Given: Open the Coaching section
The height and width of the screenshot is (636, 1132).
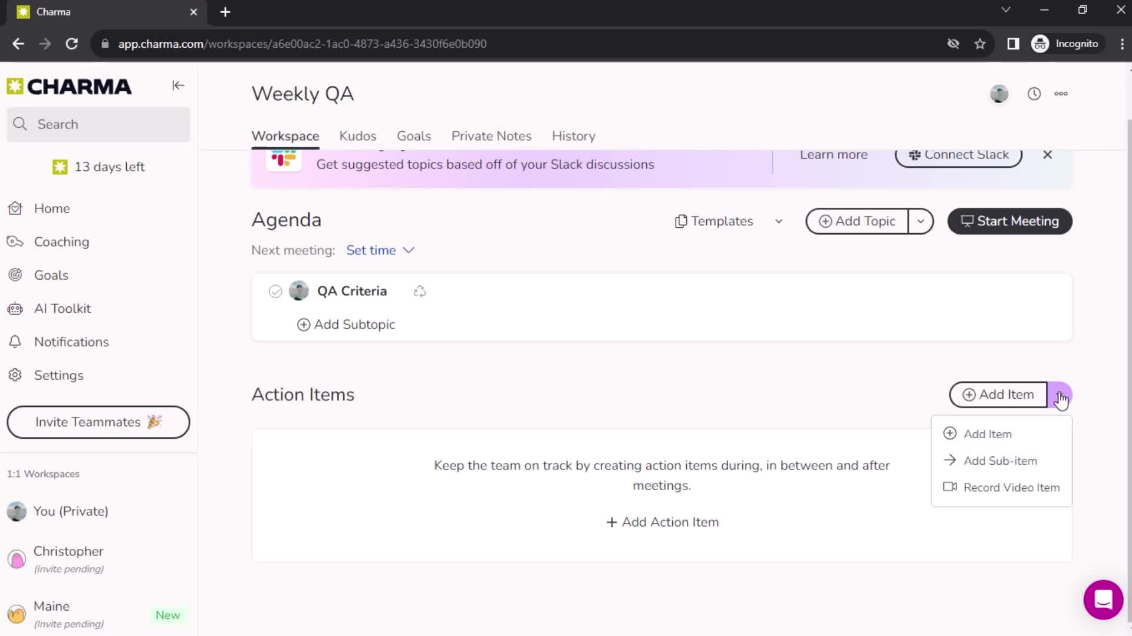Looking at the screenshot, I should click(x=61, y=241).
